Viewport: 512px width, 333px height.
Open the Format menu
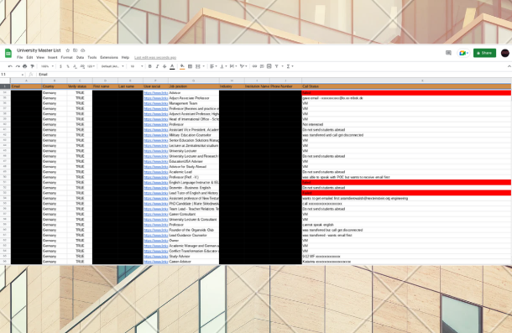[66, 58]
